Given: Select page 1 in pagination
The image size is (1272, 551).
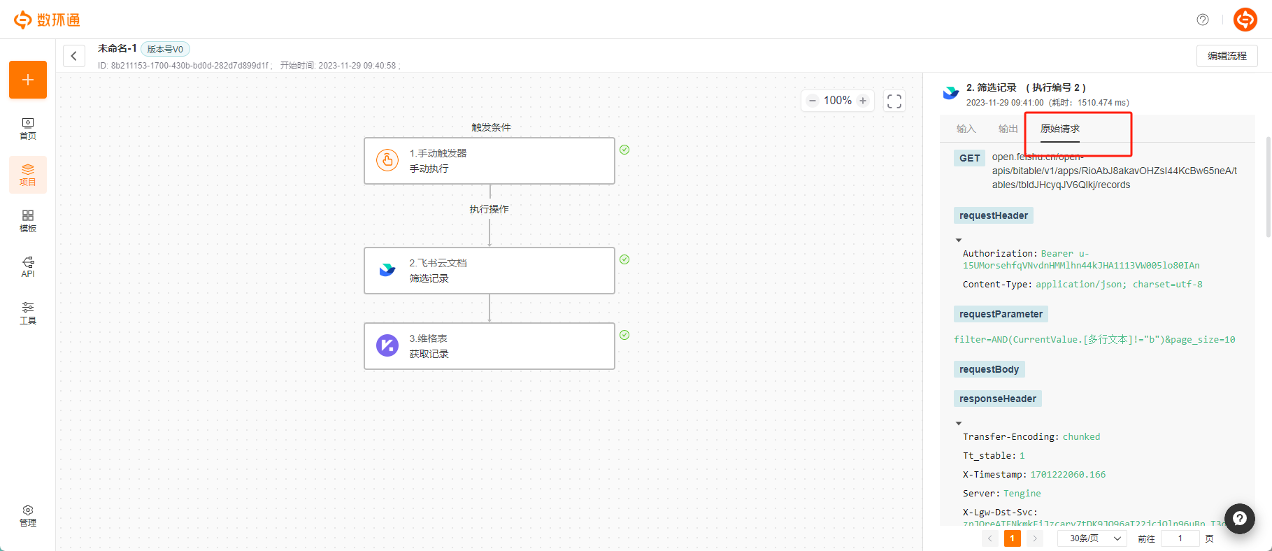Looking at the screenshot, I should 1013,538.
